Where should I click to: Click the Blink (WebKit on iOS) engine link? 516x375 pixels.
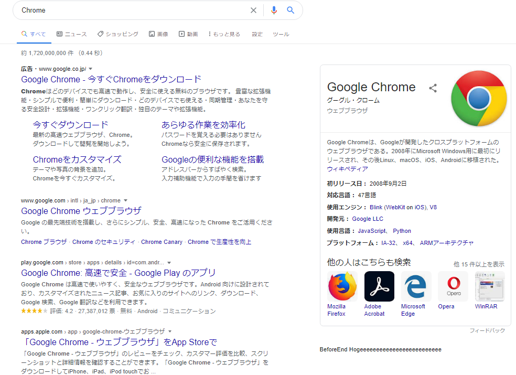[397, 207]
